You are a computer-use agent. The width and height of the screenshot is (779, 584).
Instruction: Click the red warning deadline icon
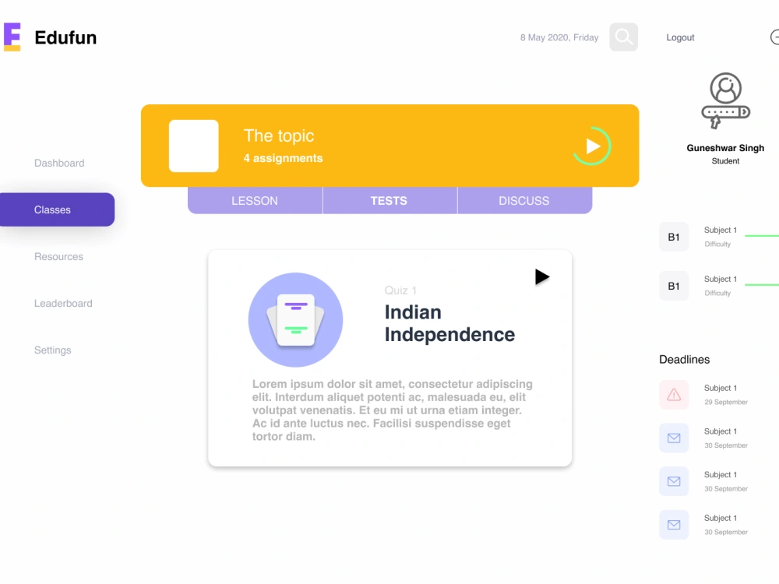674,395
